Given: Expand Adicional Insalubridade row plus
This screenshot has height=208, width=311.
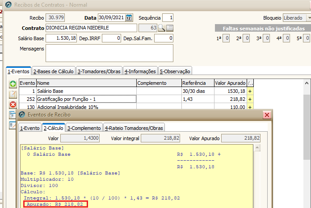Looking at the screenshot, I should tap(250, 107).
